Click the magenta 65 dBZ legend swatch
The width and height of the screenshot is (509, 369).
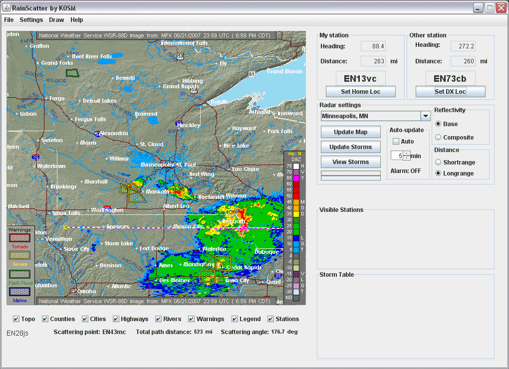296,178
